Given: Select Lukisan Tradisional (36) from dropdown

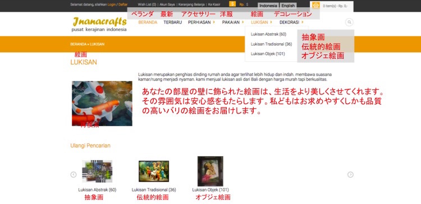Looking at the screenshot, I should coord(271,44).
